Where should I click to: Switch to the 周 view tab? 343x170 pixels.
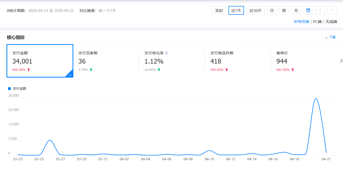(x=284, y=10)
